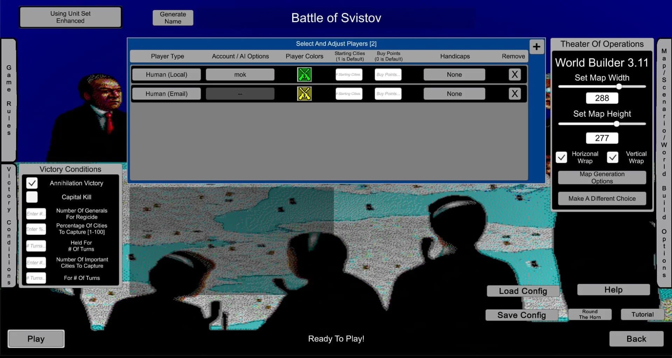Open the Handicaps selector showing None

pyautogui.click(x=454, y=74)
